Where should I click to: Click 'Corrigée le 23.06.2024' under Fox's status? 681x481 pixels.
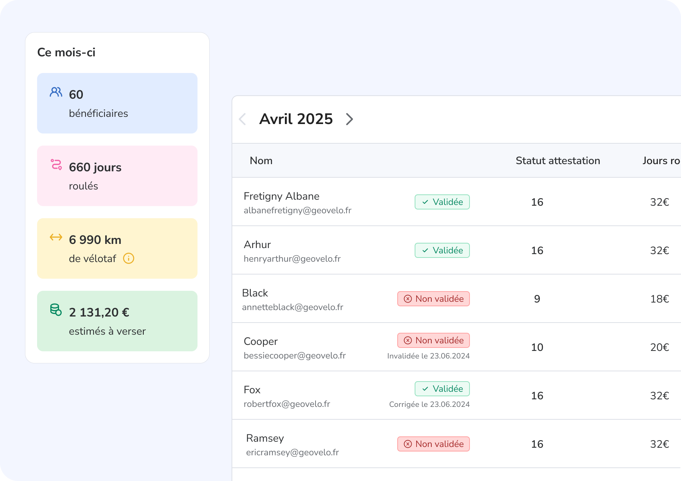coord(429,405)
